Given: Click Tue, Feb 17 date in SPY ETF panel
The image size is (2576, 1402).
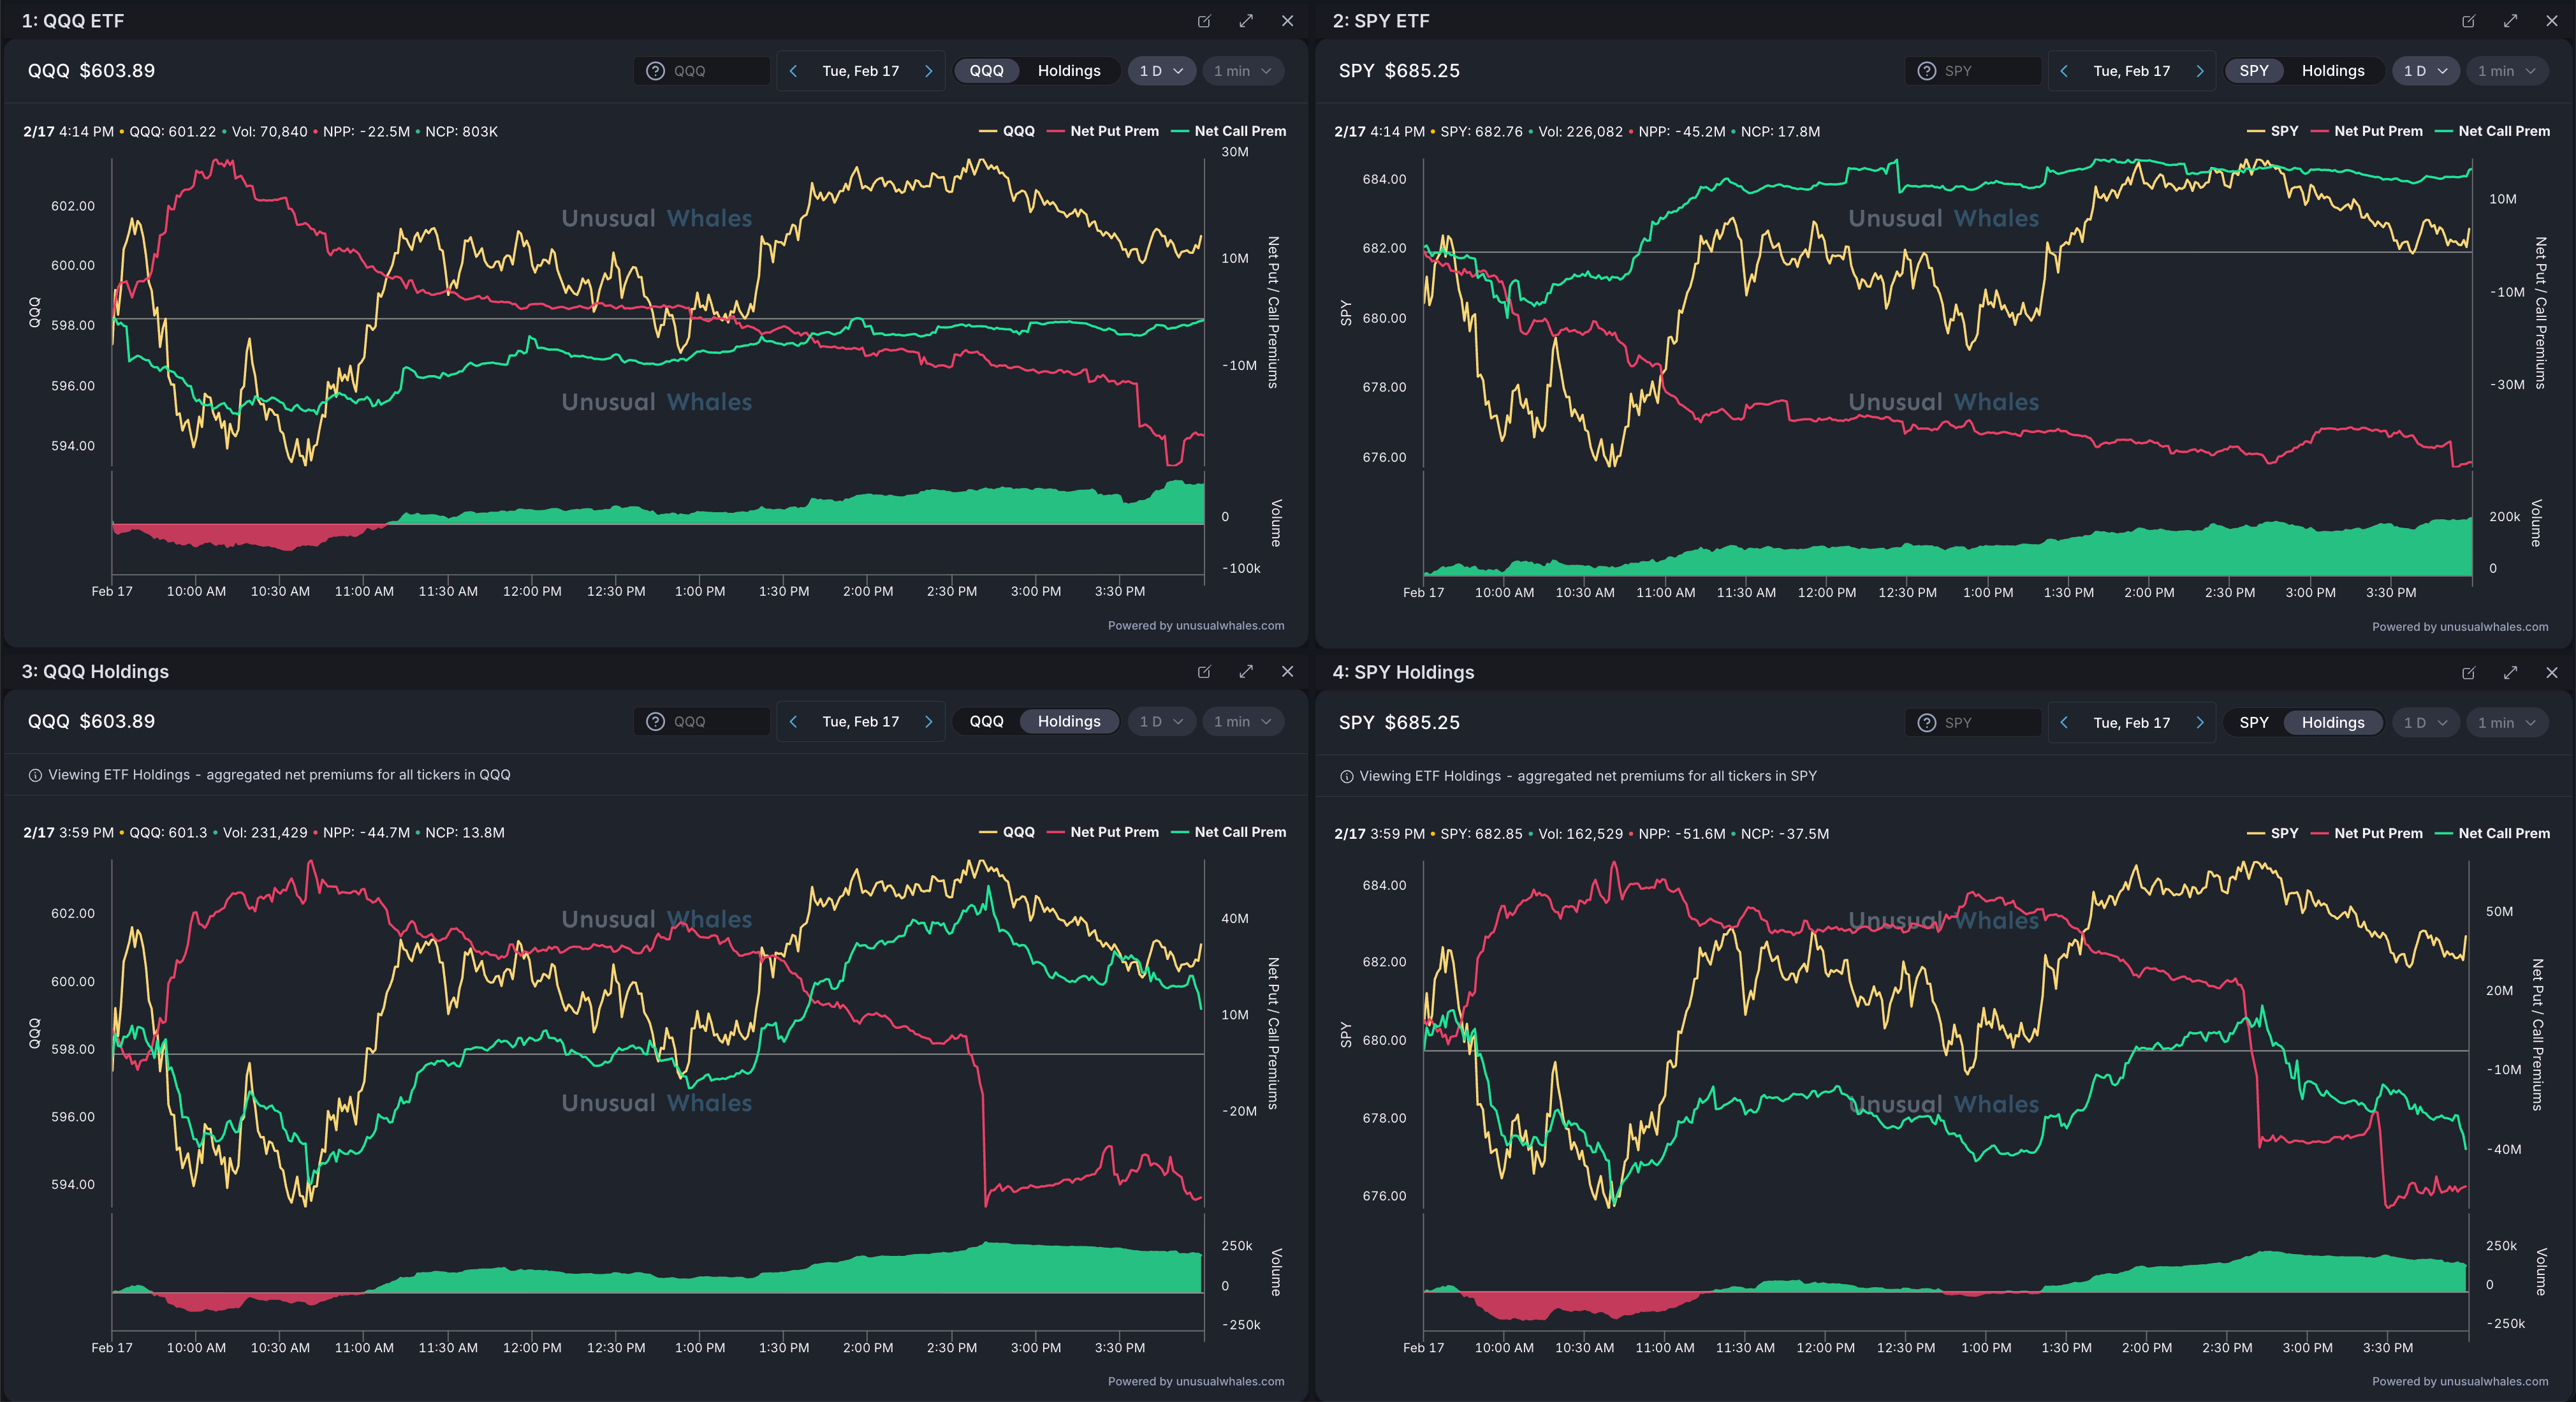Looking at the screenshot, I should point(2131,71).
